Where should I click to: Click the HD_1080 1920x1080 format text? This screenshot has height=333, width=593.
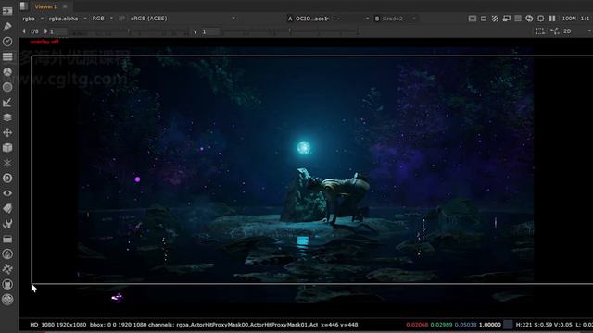point(57,325)
